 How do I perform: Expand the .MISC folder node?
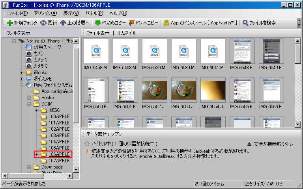pos(37,111)
